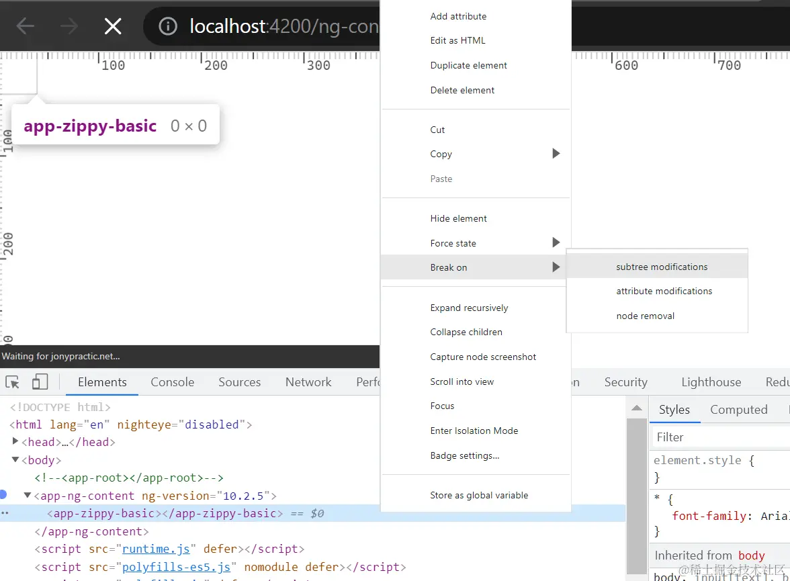Select the app-zippy-basic element row
790x581 pixels.
312,513
